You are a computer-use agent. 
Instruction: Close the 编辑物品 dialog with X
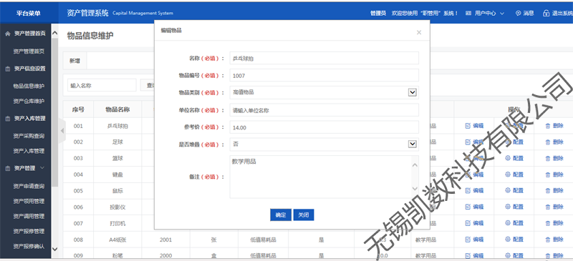pos(419,32)
